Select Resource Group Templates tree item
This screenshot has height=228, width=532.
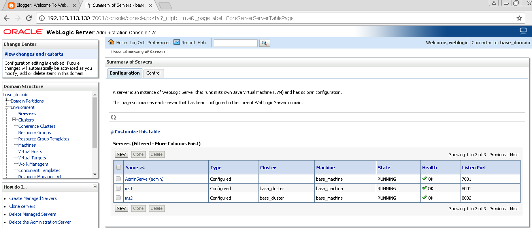tap(44, 139)
